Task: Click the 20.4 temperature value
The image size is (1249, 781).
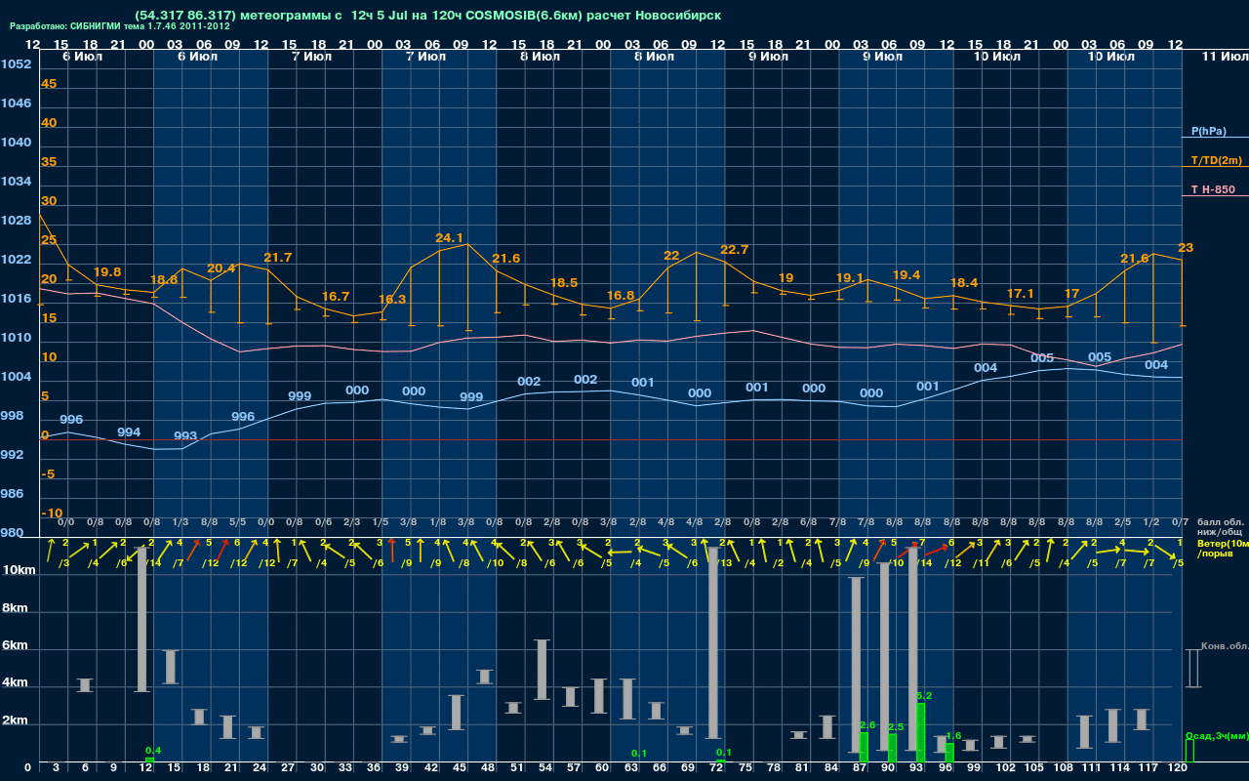Action: pyautogui.click(x=222, y=268)
